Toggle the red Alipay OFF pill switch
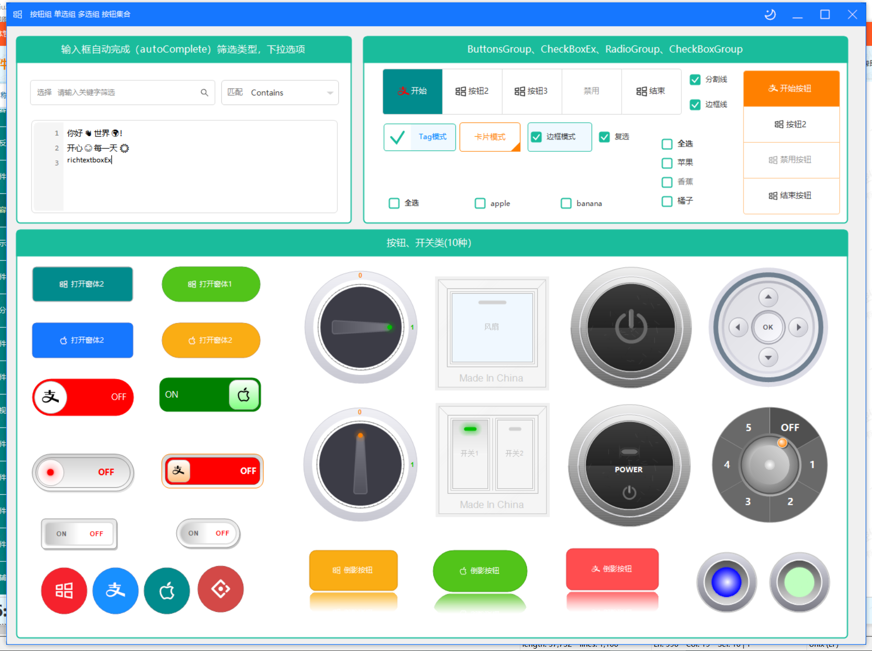Viewport: 872px width, 651px height. click(x=83, y=397)
